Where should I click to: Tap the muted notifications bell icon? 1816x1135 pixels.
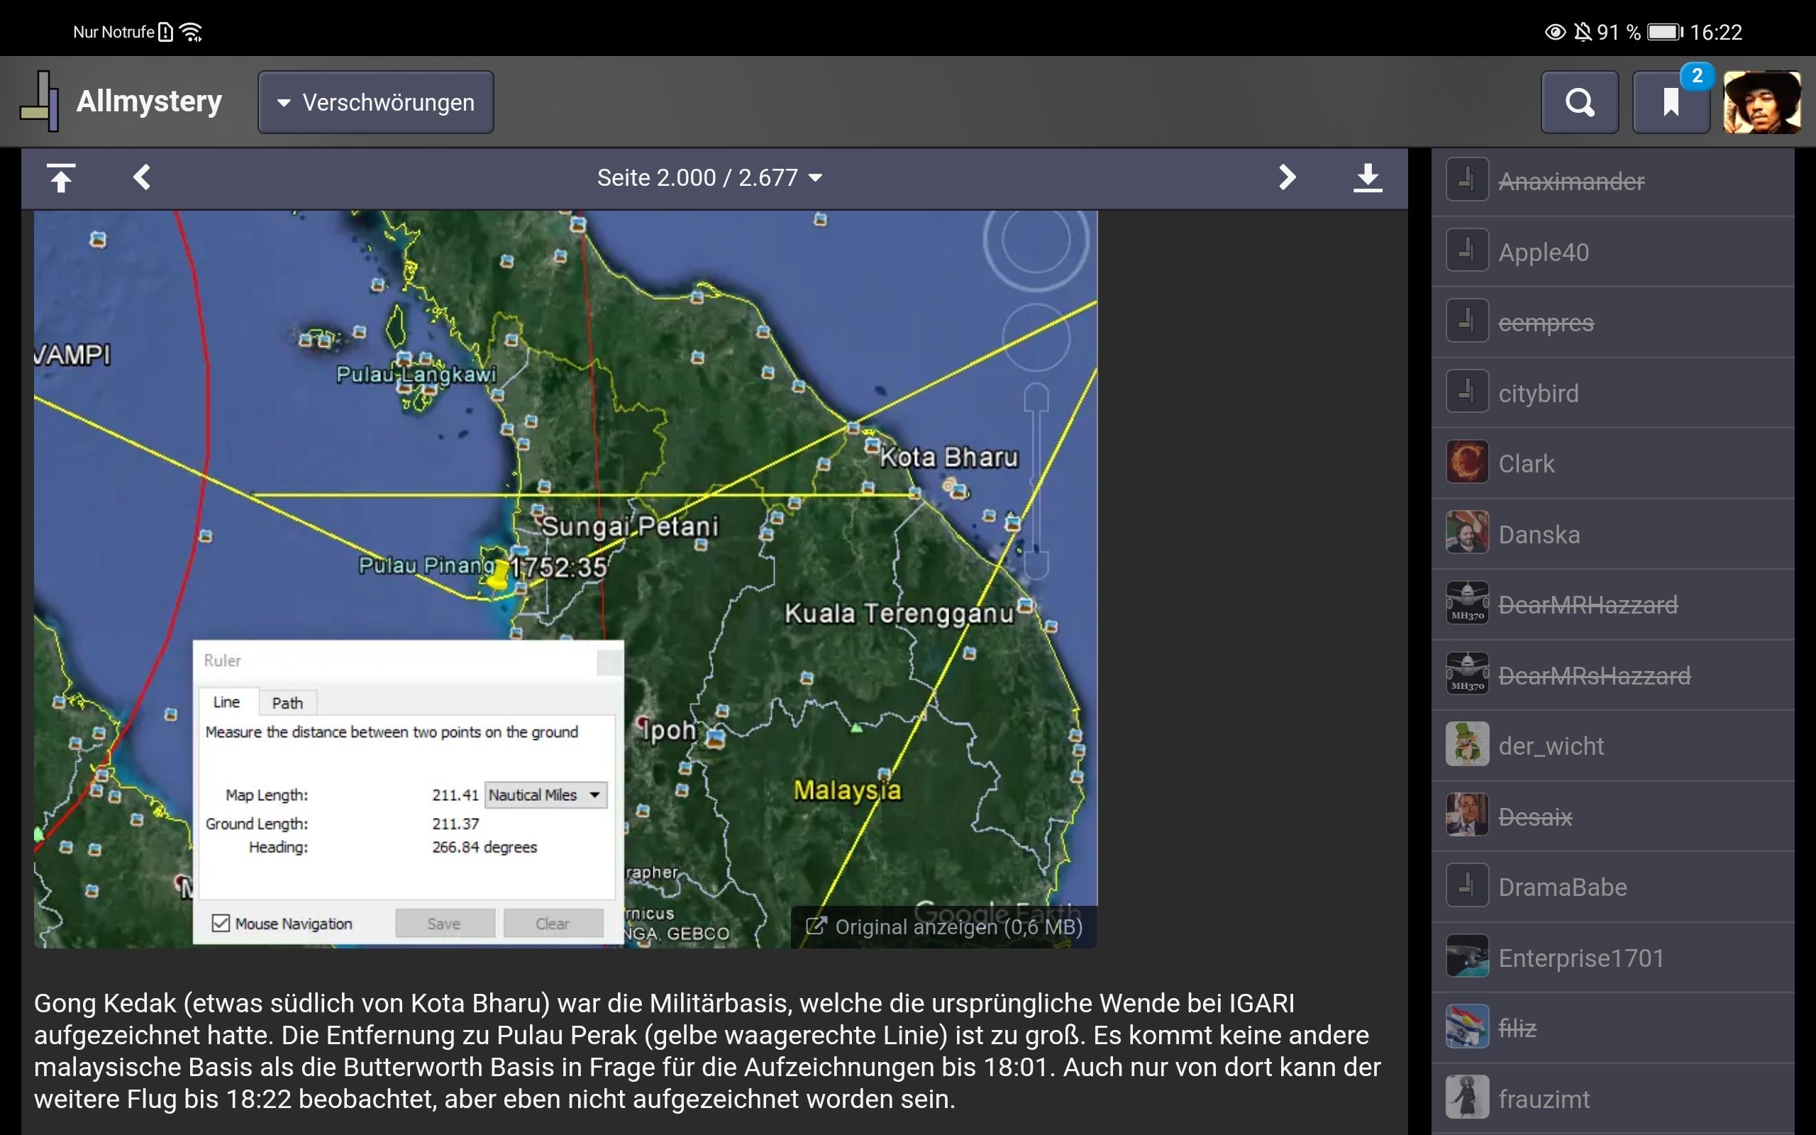coord(1582,33)
